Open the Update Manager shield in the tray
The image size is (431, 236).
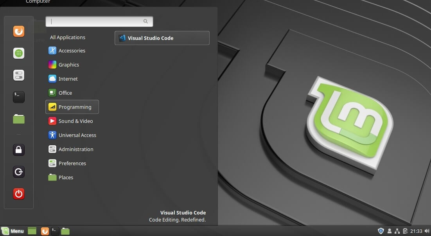coord(381,231)
